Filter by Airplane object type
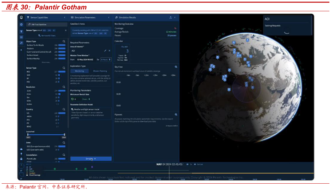 coord(46,48)
